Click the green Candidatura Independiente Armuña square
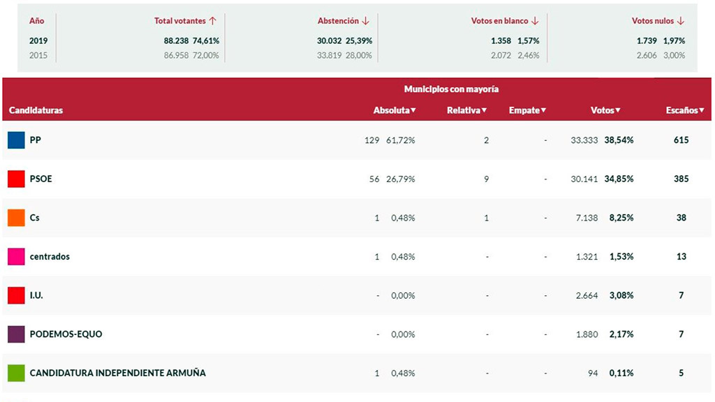 pyautogui.click(x=16, y=373)
